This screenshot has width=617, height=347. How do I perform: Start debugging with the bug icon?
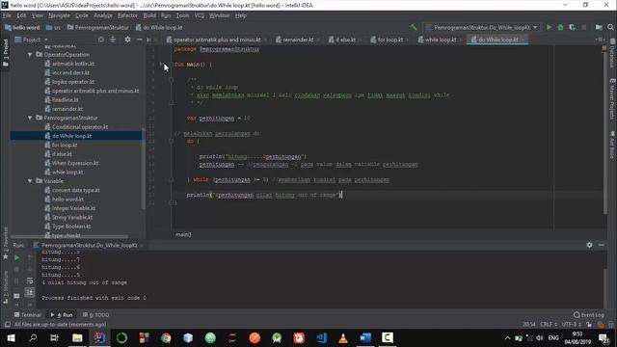(x=560, y=27)
